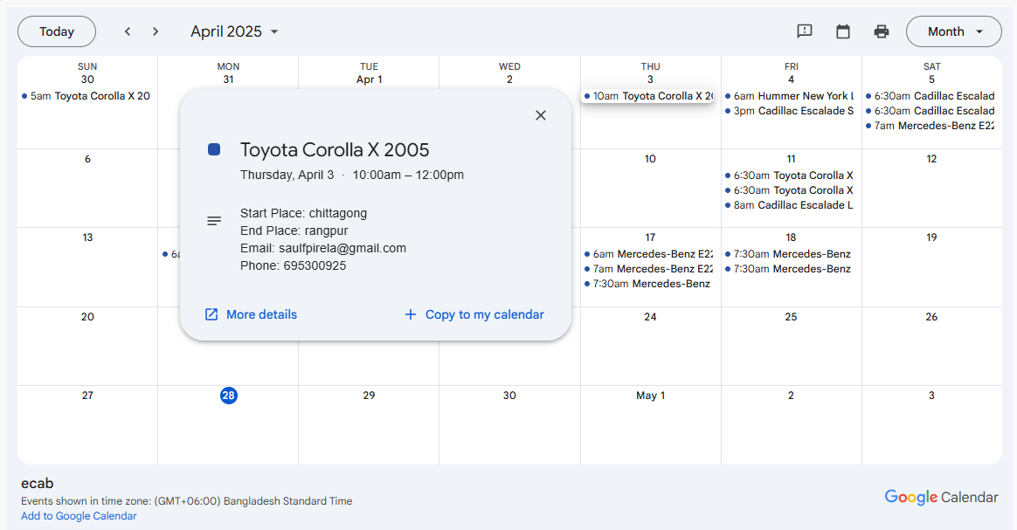Click Copy to my calendar
The image size is (1017, 530).
pos(474,315)
